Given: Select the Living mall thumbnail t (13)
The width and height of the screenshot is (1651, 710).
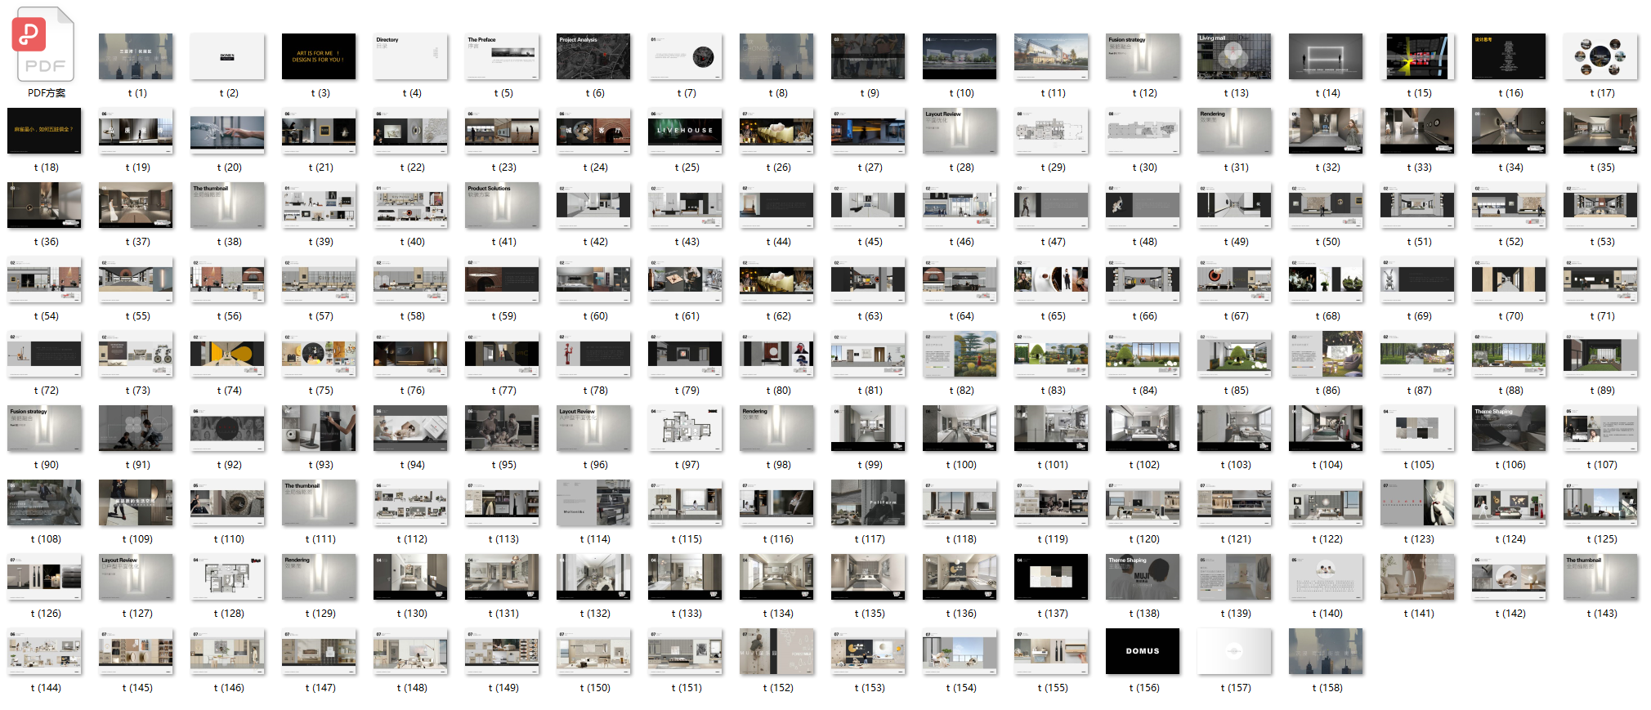Looking at the screenshot, I should [x=1234, y=56].
